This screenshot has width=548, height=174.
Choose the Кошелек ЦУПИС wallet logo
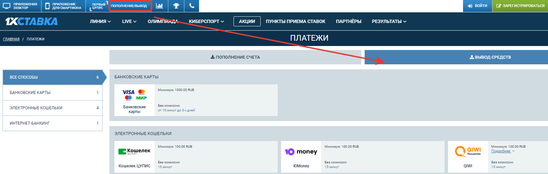(134, 152)
